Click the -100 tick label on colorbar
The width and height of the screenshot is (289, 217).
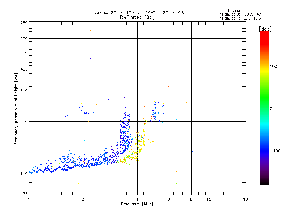pos(276,150)
